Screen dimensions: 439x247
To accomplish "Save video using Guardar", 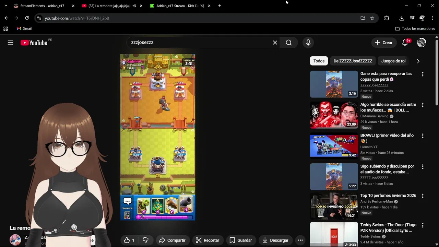I will coord(240,240).
